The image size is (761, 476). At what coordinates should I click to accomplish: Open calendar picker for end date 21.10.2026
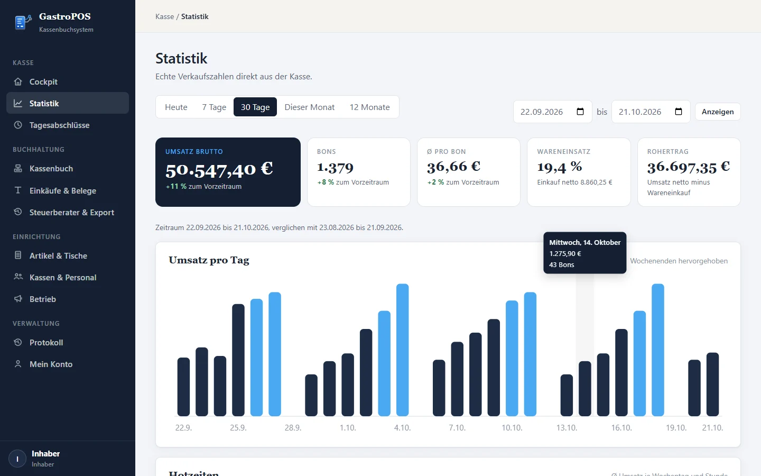(x=679, y=112)
